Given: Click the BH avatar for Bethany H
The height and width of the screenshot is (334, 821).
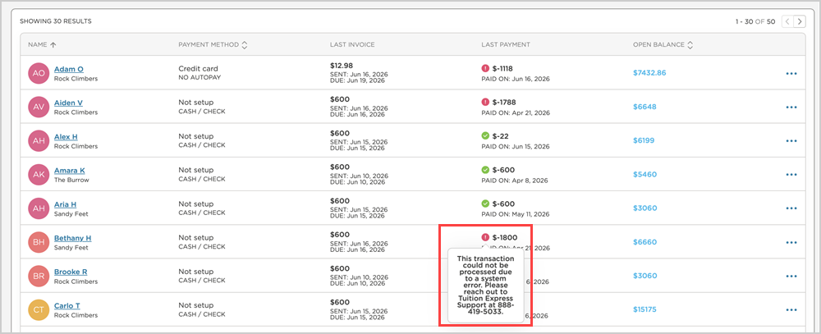Looking at the screenshot, I should (39, 242).
